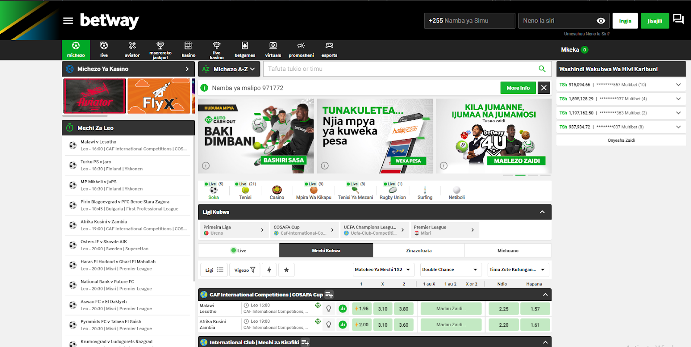This screenshot has width=691, height=347.
Task: Open the live chat icon
Action: [678, 19]
